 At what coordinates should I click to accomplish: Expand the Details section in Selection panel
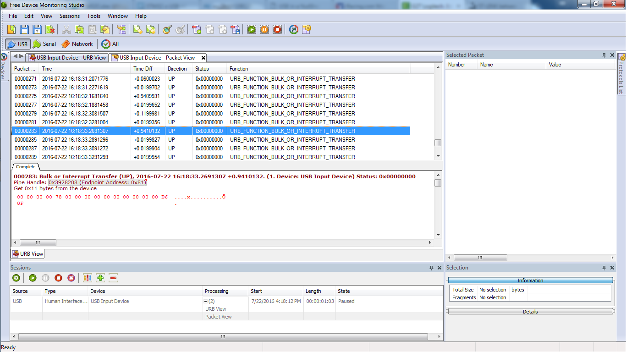point(530,312)
